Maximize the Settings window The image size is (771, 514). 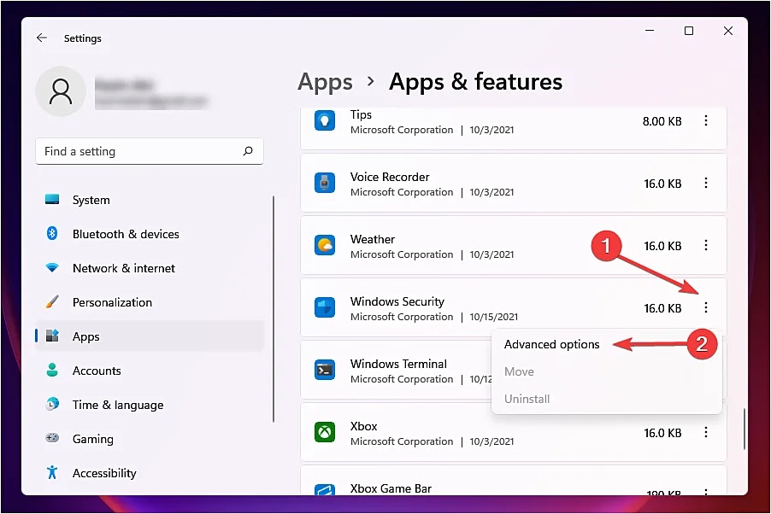click(x=689, y=31)
